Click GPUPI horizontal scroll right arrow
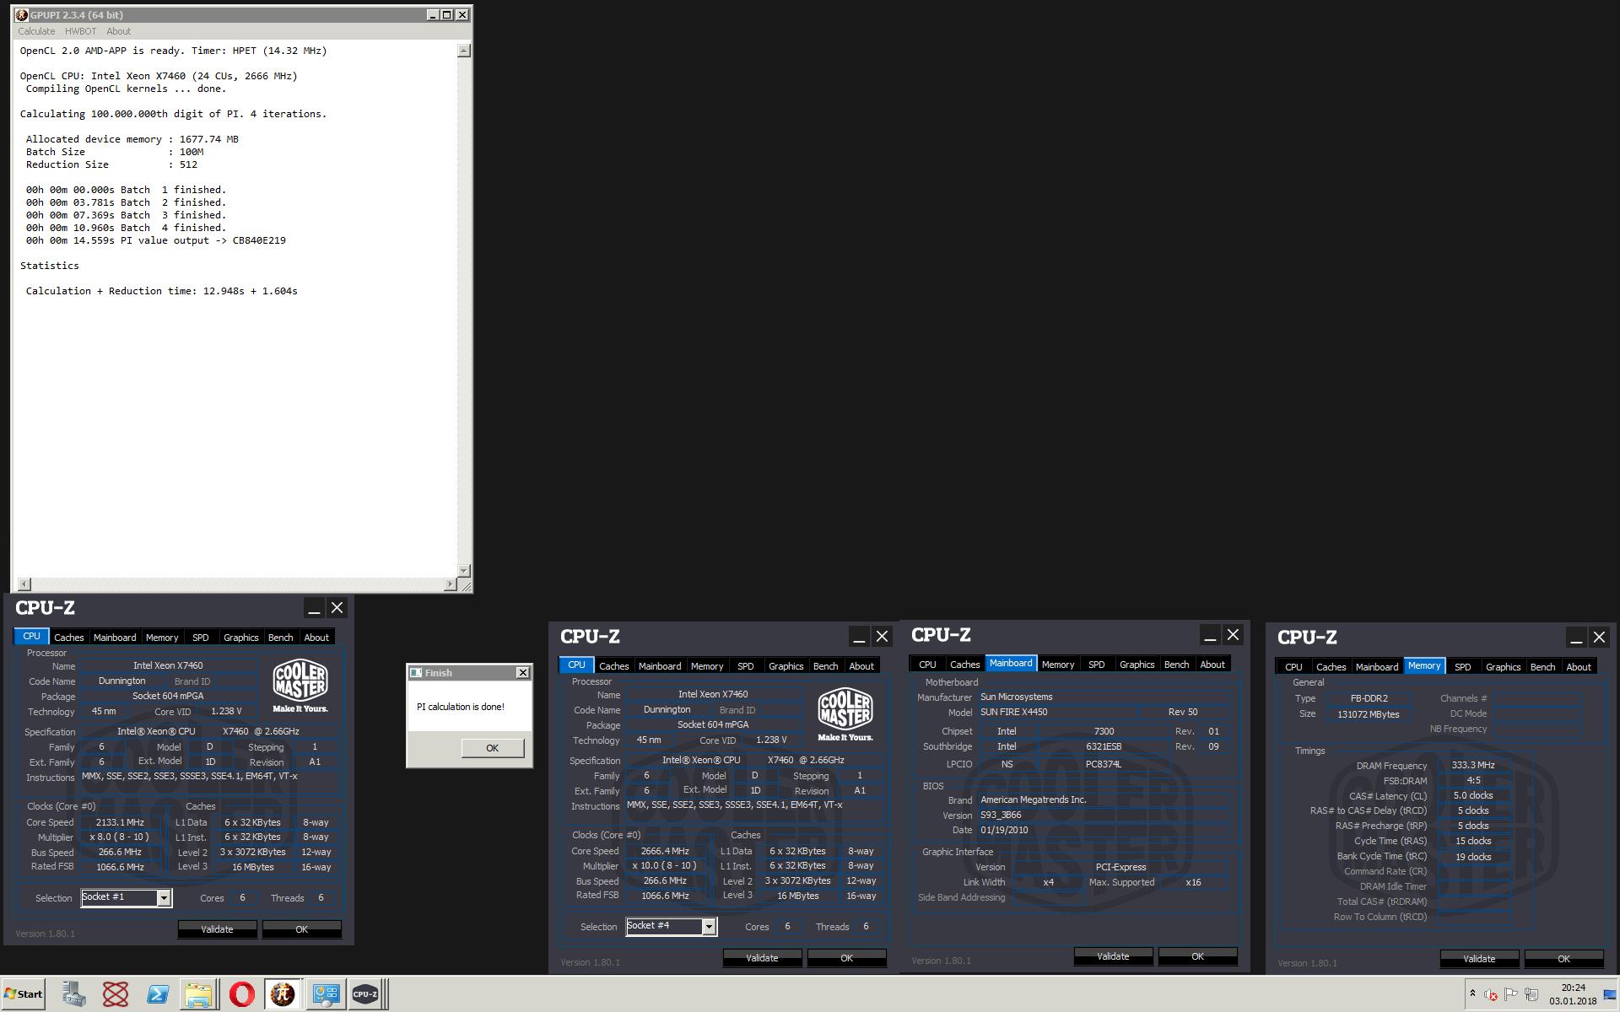 coord(450,584)
